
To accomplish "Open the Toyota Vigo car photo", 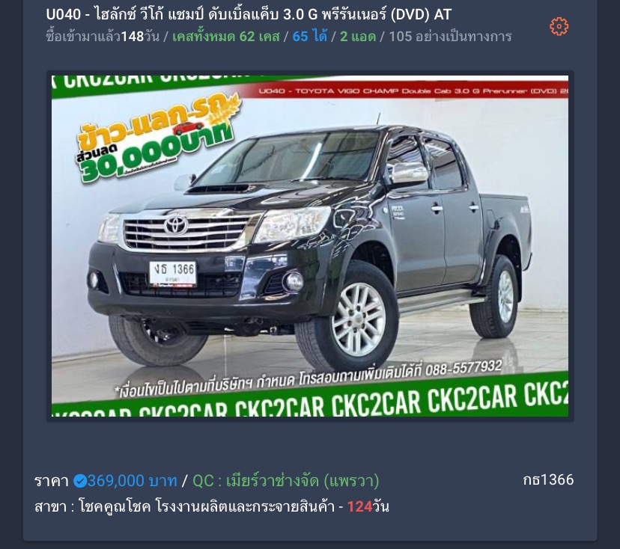I will click(x=310, y=245).
